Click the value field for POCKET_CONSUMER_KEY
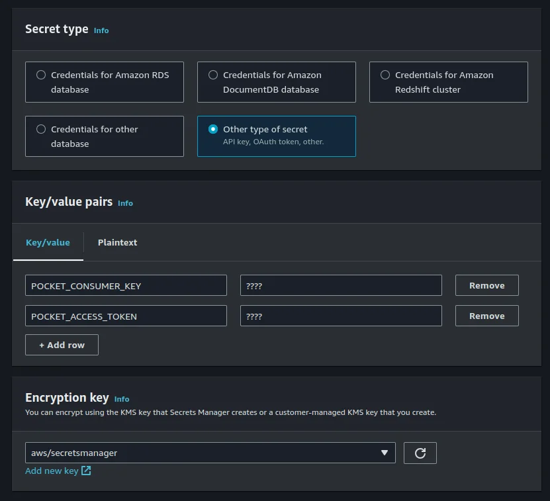The width and height of the screenshot is (550, 501). 341,285
